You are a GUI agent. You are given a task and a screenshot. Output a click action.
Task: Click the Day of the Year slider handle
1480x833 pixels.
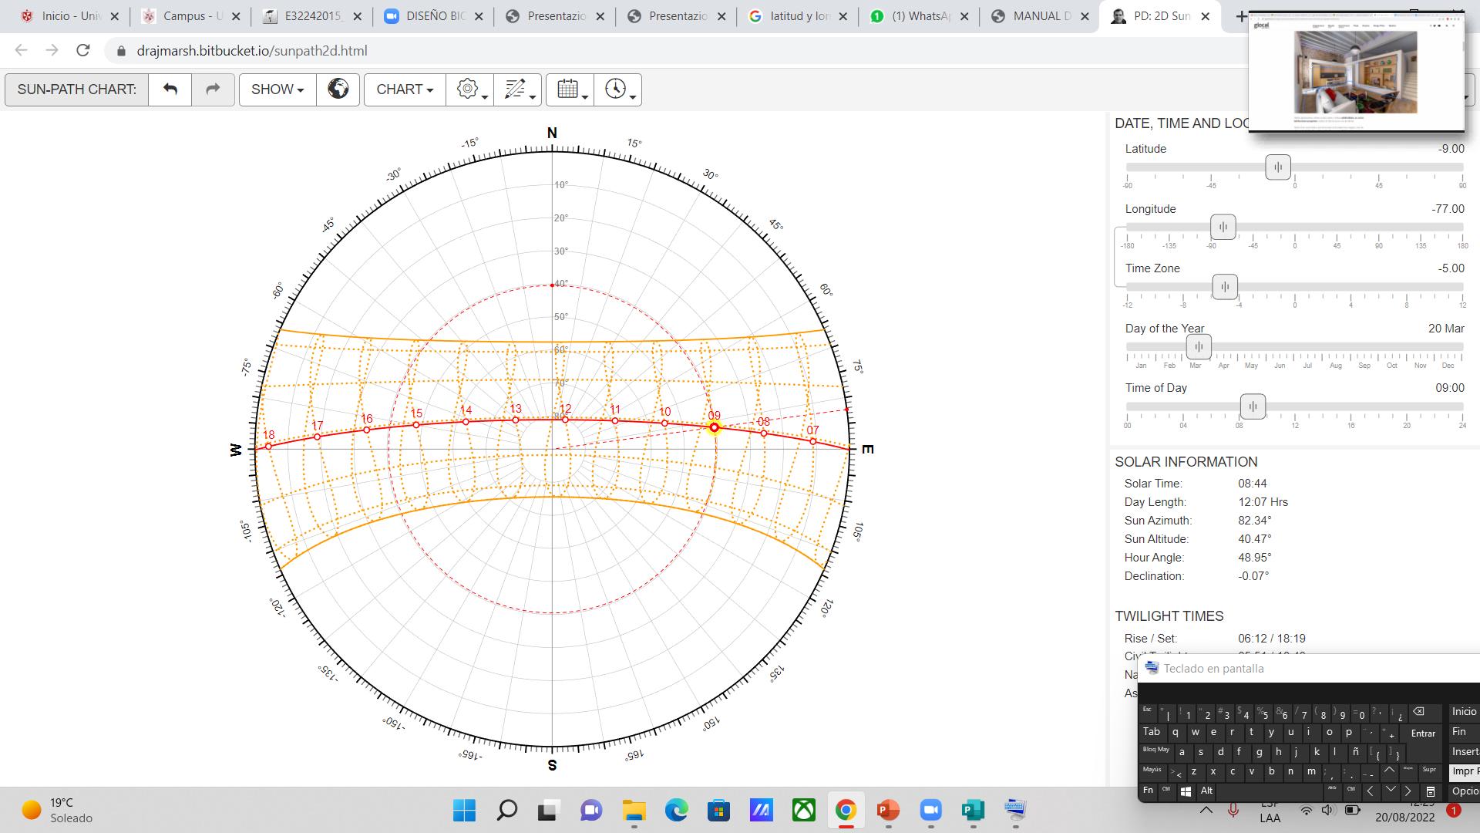click(x=1199, y=346)
